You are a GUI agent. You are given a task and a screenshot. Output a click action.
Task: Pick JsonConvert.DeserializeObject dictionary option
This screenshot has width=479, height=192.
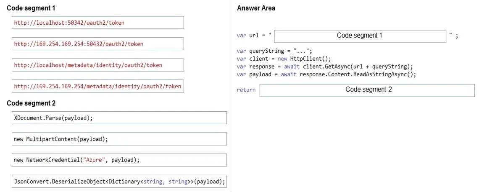tap(119, 182)
